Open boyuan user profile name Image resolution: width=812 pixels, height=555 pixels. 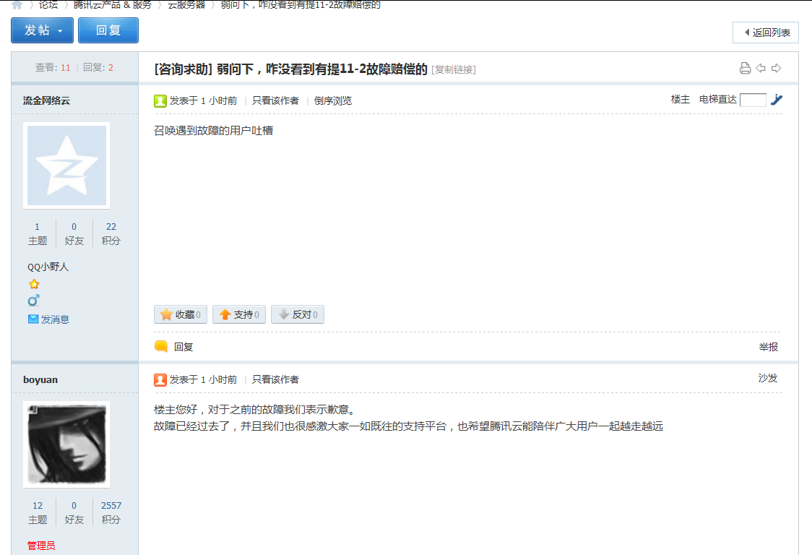40,380
